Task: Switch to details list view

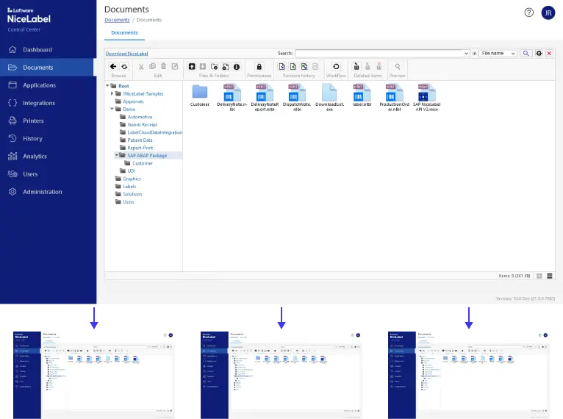Action: coord(549,276)
